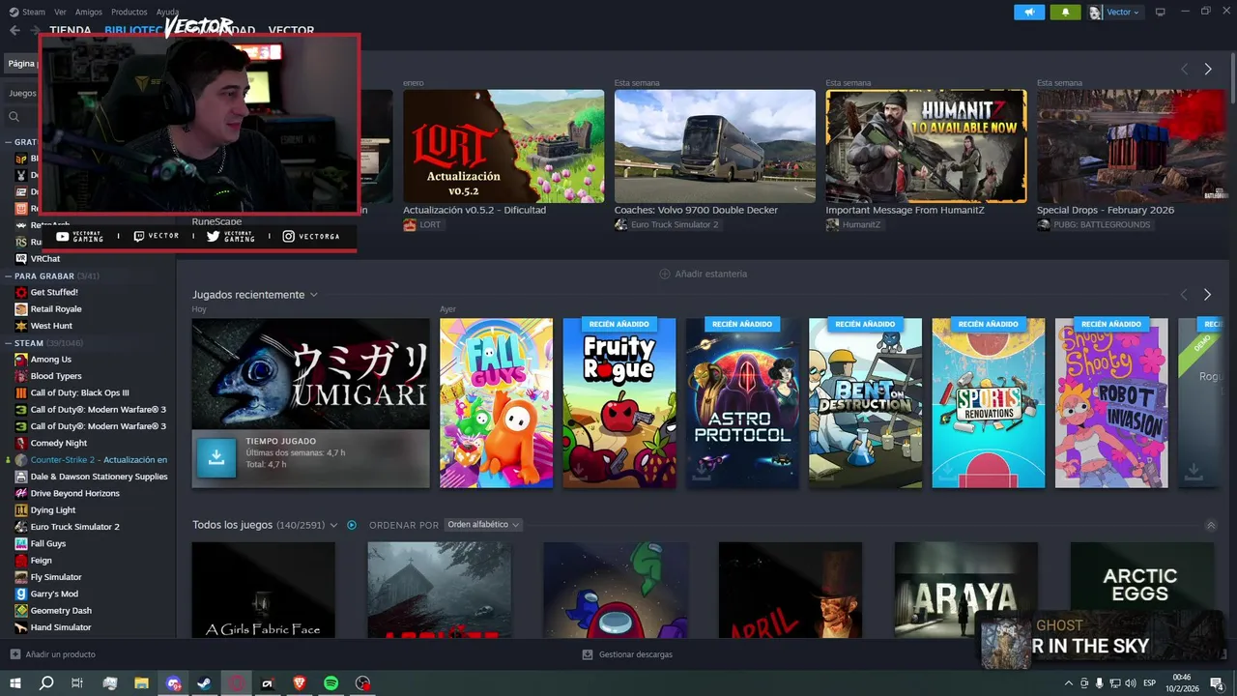The image size is (1237, 696).
Task: Open the Fall Guys recently played cover
Action: (x=496, y=403)
